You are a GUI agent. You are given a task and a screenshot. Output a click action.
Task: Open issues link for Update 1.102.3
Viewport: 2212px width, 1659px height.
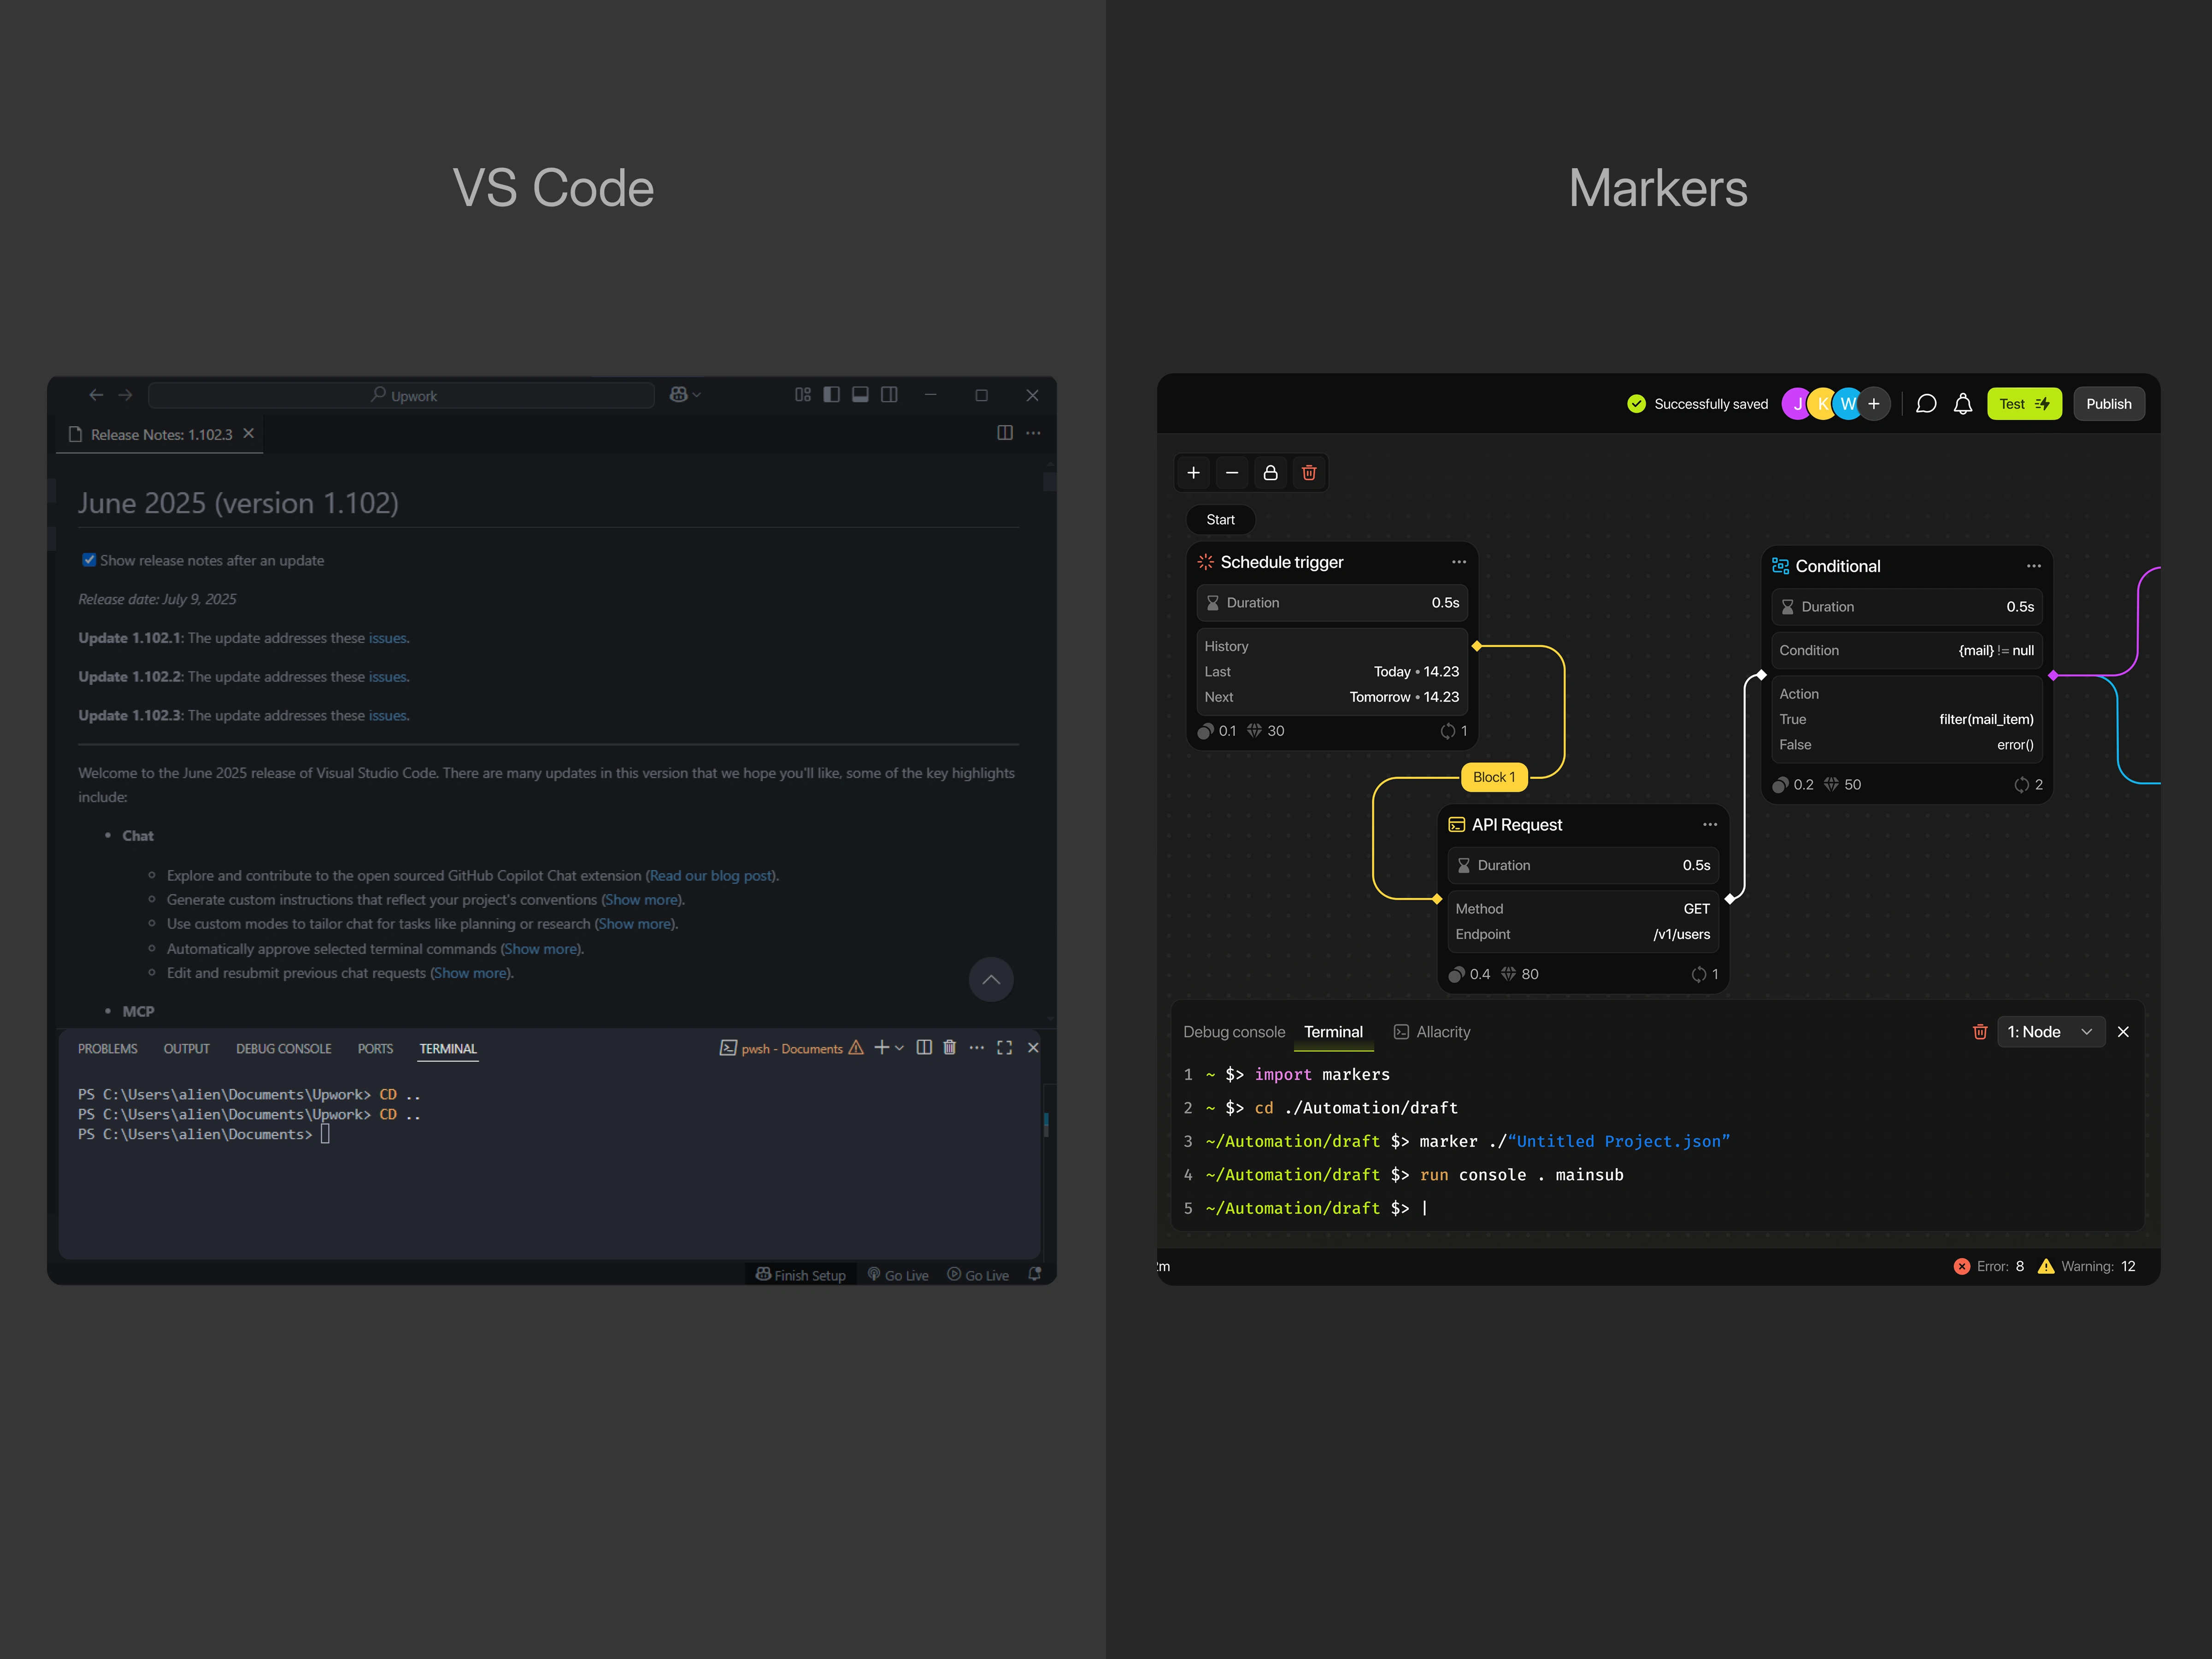tap(387, 716)
